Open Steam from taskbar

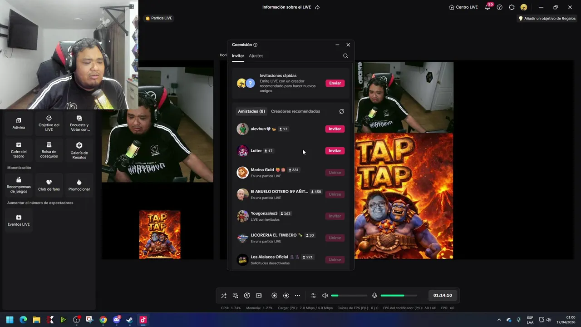coord(129,320)
